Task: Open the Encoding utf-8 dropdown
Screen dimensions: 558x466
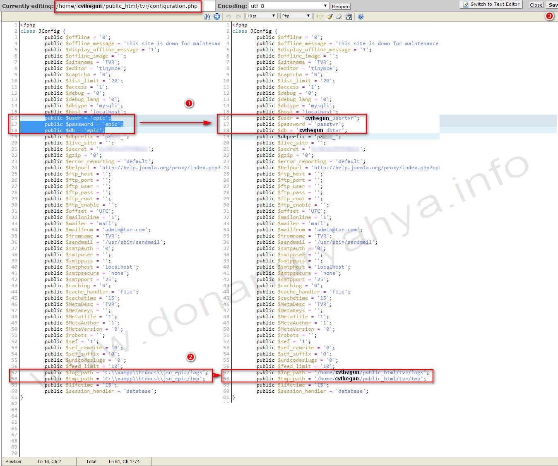Action: 289,6
